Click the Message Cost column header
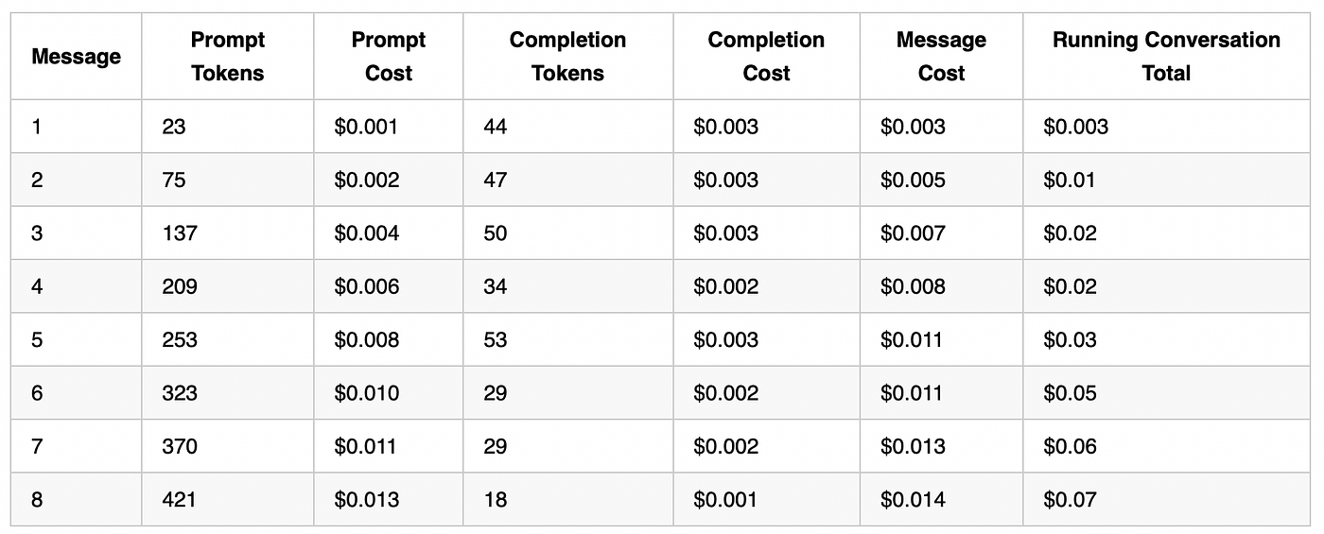 coord(941,57)
